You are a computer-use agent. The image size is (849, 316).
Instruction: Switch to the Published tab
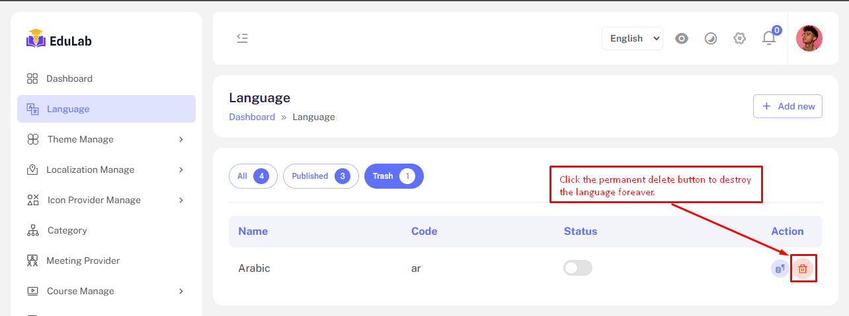click(321, 176)
